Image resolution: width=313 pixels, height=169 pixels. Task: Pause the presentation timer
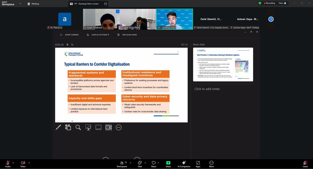pos(67,45)
